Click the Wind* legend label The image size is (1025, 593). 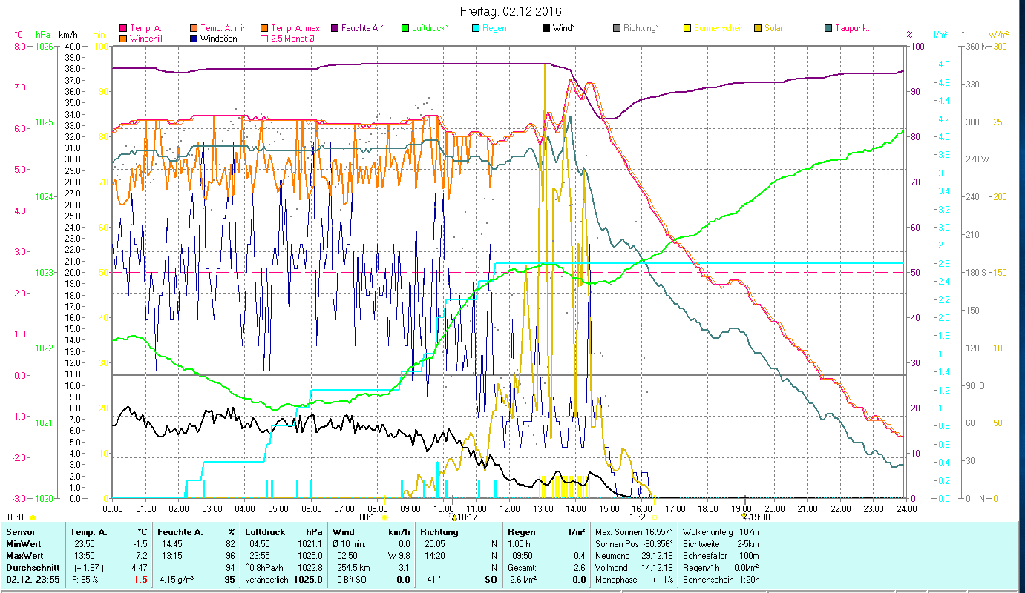point(564,28)
